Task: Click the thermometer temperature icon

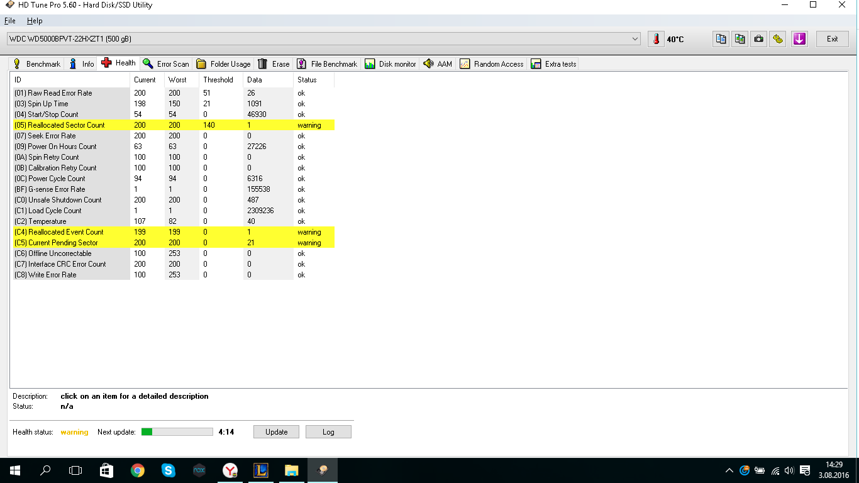Action: (x=656, y=39)
